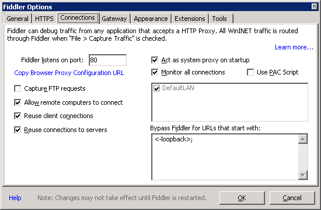Viewport: 321px width, 210px height.
Task: Switch to the General tab
Action: pyautogui.click(x=18, y=19)
